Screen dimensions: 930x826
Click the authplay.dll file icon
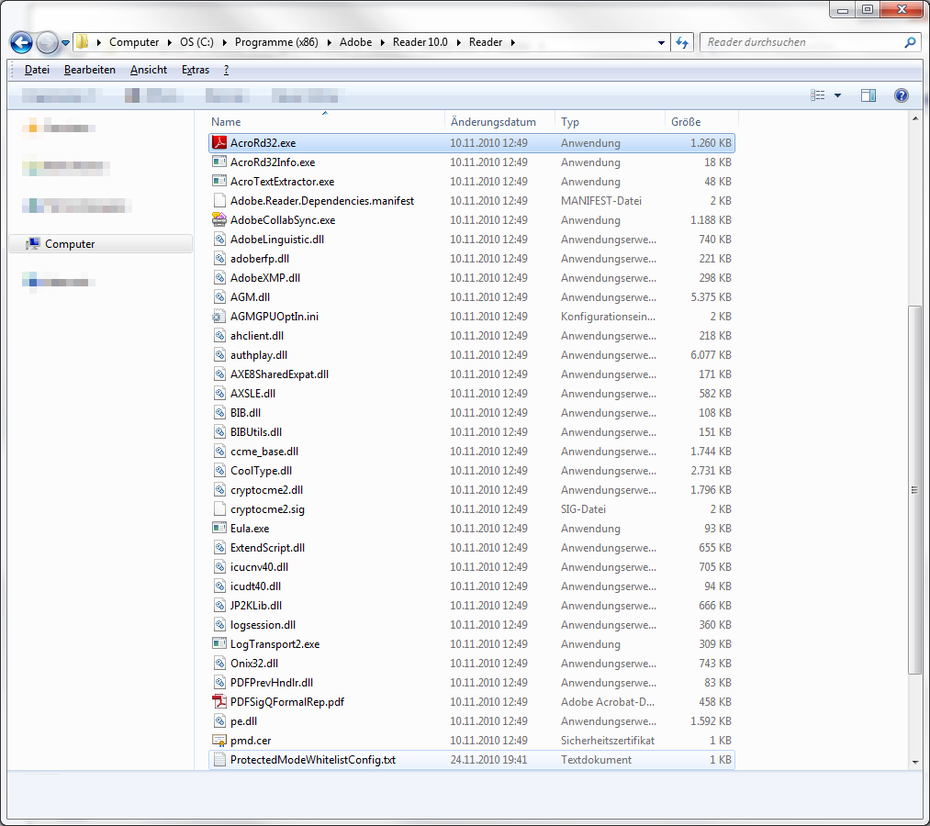point(219,354)
